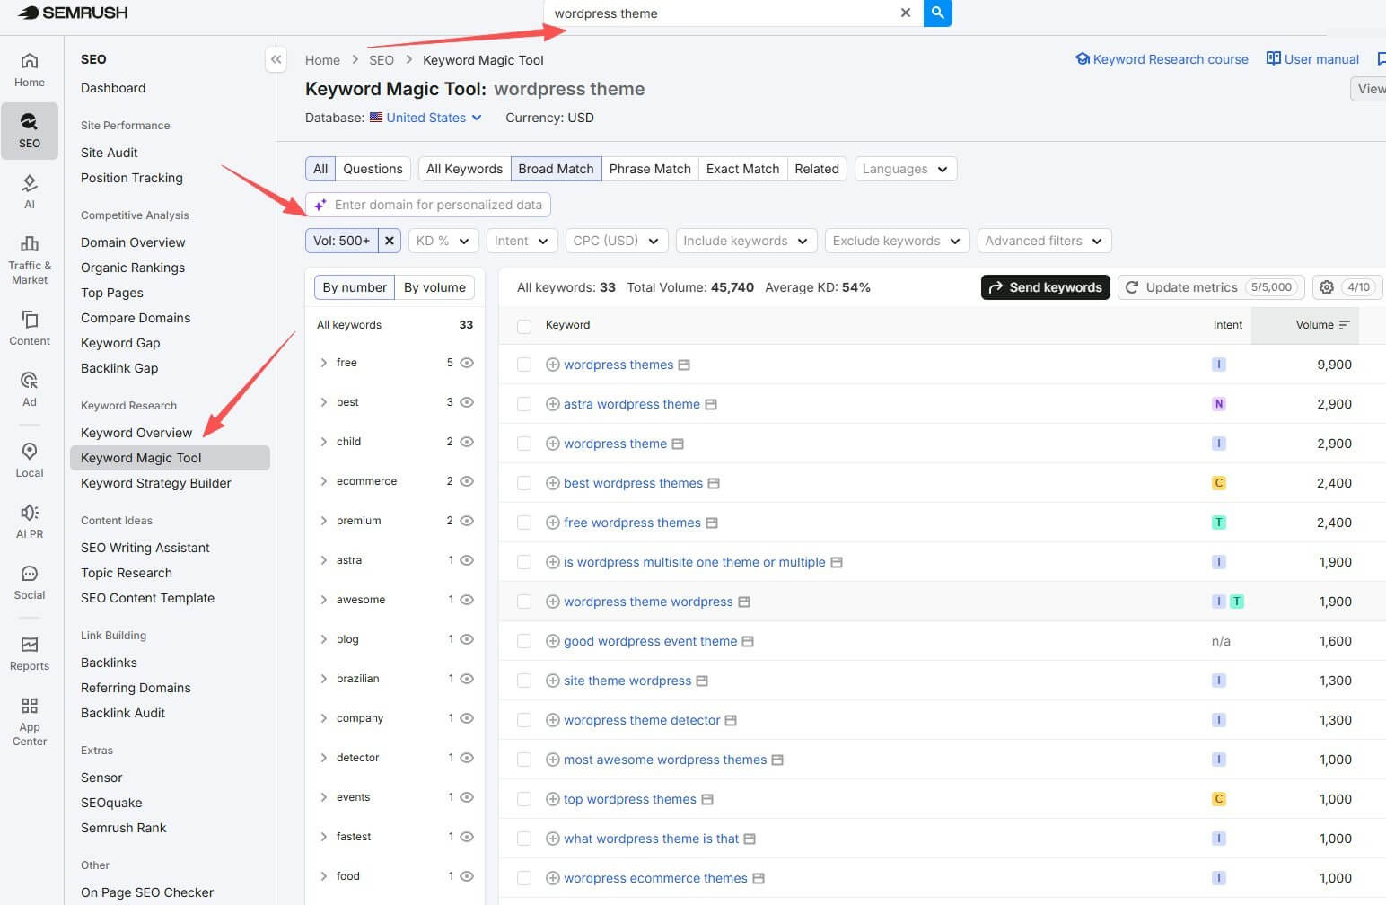The image size is (1386, 905).
Task: Add 'astra wordpress theme' to list
Action: coord(553,404)
